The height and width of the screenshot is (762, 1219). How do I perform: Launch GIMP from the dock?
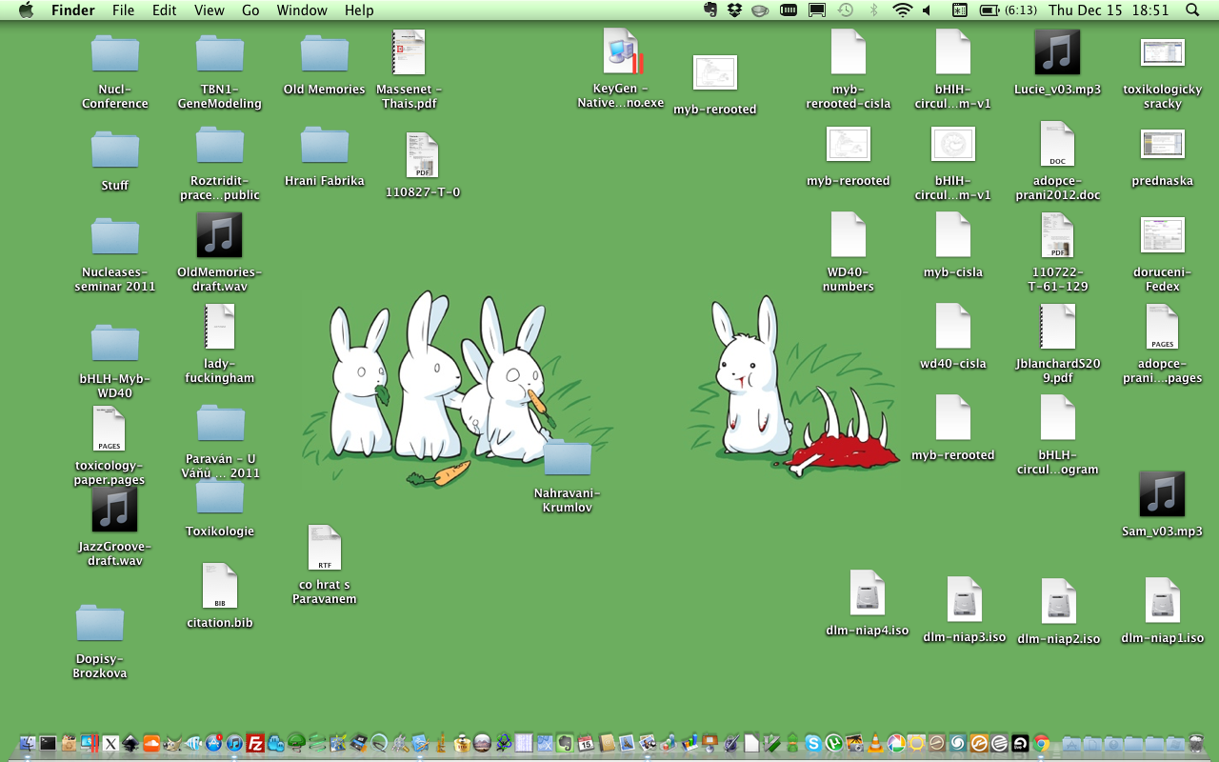coord(172,743)
